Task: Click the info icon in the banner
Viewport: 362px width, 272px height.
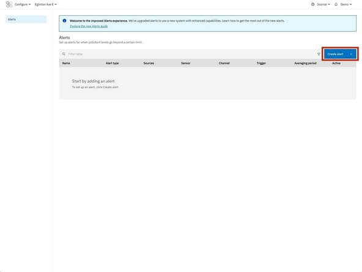Action: [64, 21]
